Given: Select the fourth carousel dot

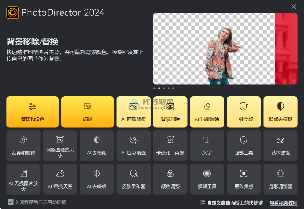Looking at the screenshot, I should pyautogui.click(x=169, y=88).
